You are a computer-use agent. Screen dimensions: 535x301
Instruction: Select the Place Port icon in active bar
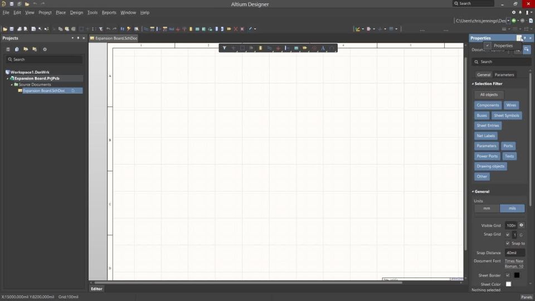coord(305,48)
